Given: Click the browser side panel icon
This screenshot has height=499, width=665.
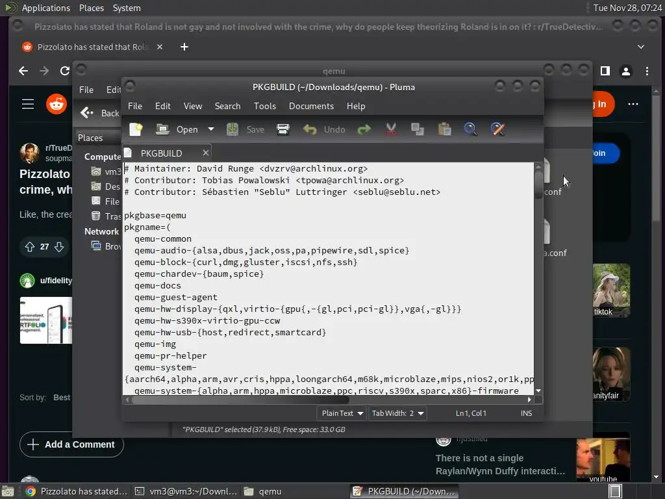Looking at the screenshot, I should [x=605, y=71].
